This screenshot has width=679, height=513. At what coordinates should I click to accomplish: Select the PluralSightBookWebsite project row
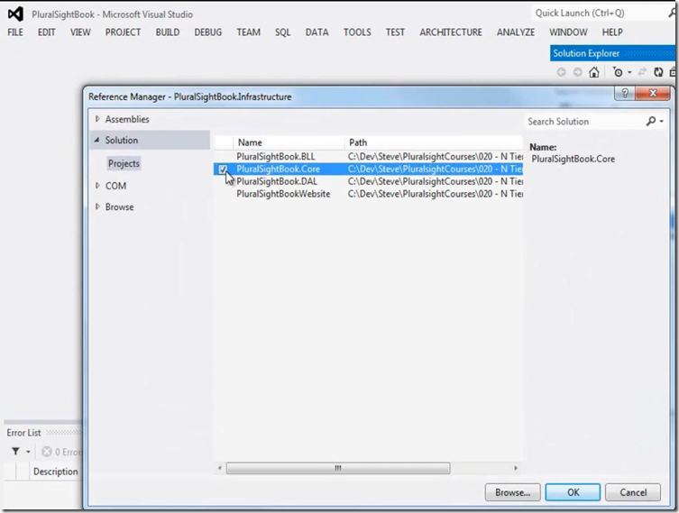(x=368, y=194)
